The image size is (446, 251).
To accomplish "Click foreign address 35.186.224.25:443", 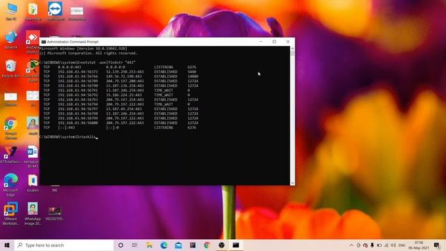I will (x=124, y=95).
